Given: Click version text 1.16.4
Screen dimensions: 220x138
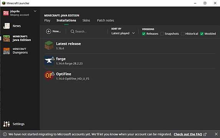Looking at the screenshot, I should [60, 49].
